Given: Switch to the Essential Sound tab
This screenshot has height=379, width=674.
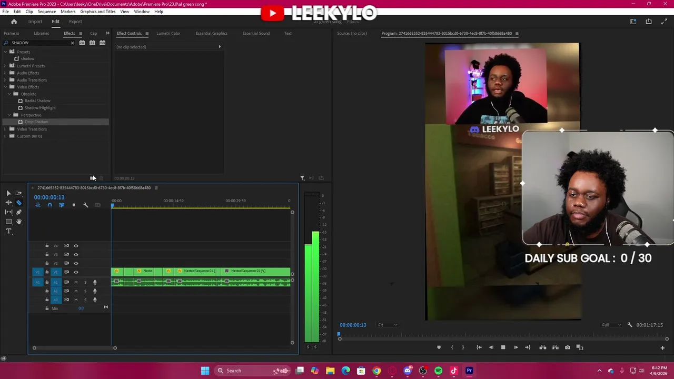Looking at the screenshot, I should tap(256, 33).
